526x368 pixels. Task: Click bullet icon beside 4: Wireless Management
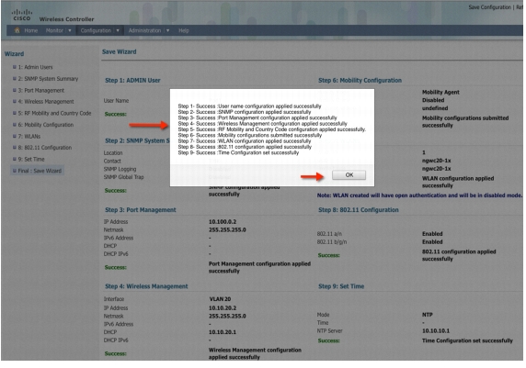[x=15, y=102]
